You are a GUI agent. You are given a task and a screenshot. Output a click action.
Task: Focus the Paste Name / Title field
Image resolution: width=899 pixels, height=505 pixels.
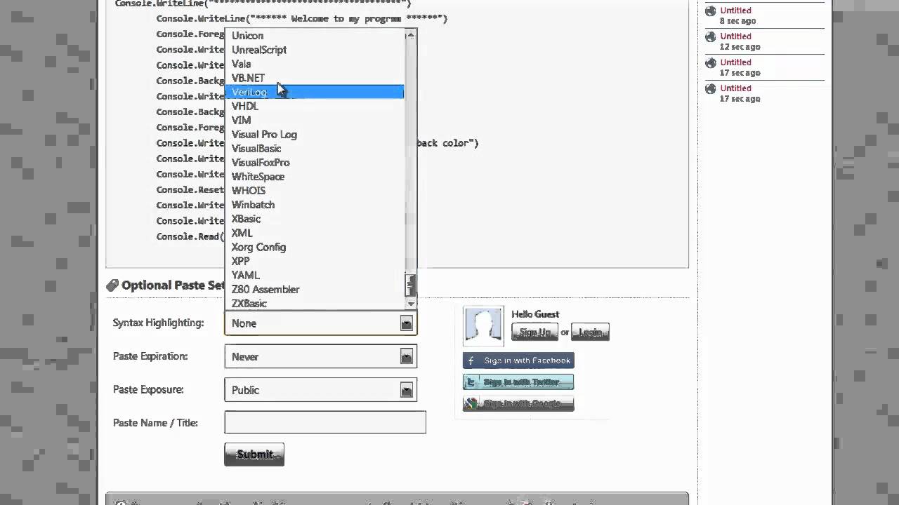pos(325,422)
